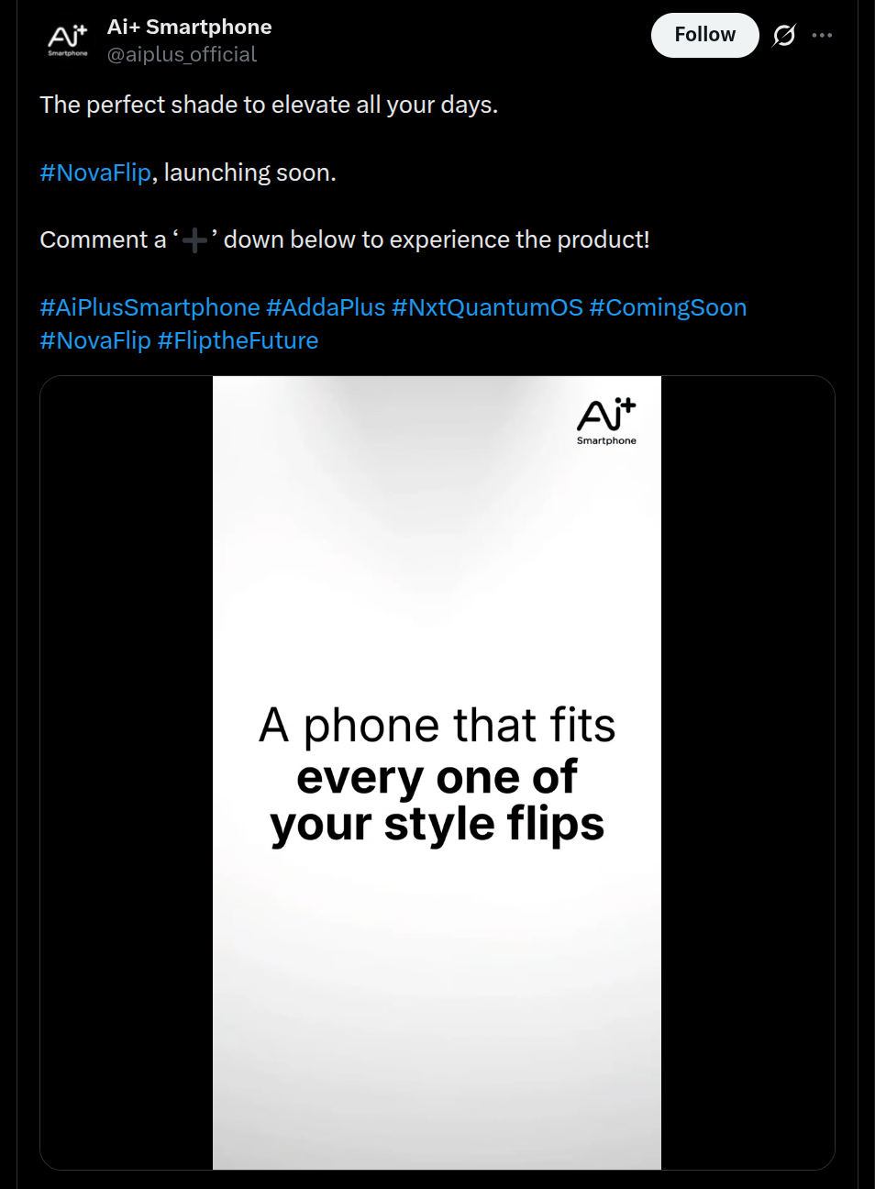
Task: Open the Ai+ Smartphone display name link
Action: click(189, 27)
